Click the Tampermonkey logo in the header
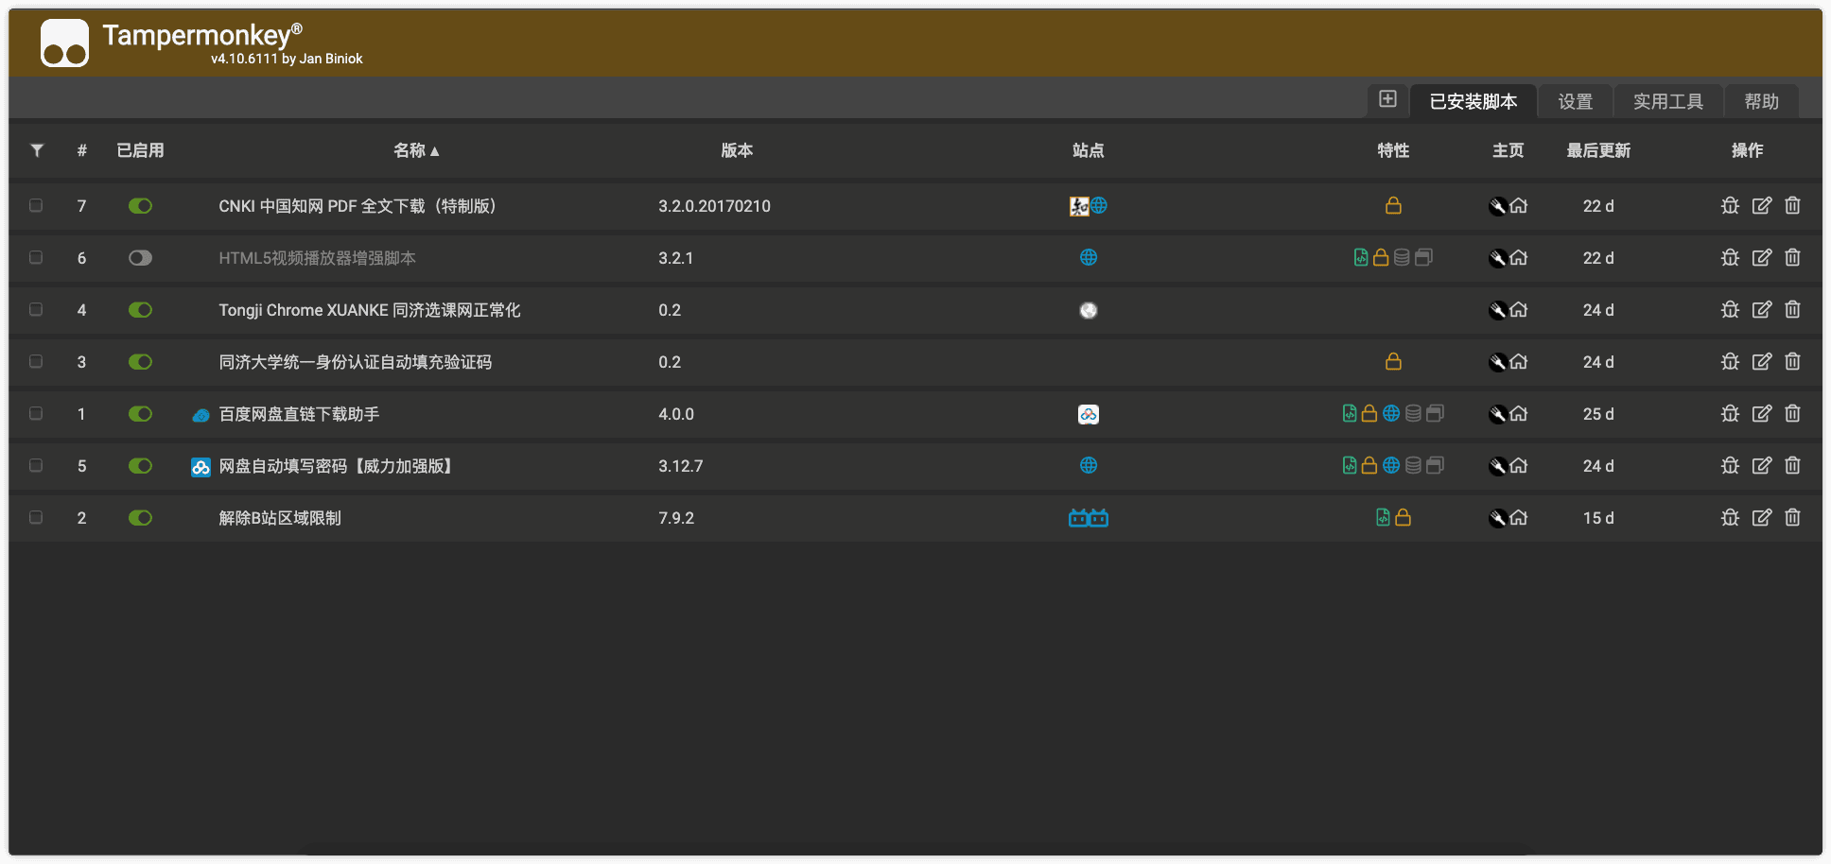The width and height of the screenshot is (1831, 864). 64,43
